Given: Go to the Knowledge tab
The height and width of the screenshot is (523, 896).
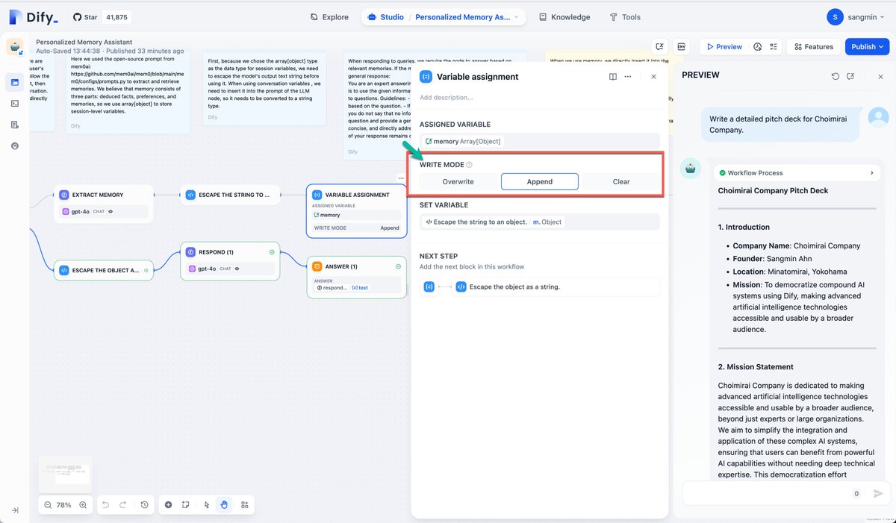Looking at the screenshot, I should pos(564,17).
